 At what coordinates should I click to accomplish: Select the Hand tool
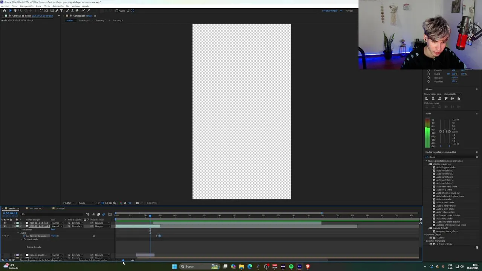pyautogui.click(x=15, y=11)
